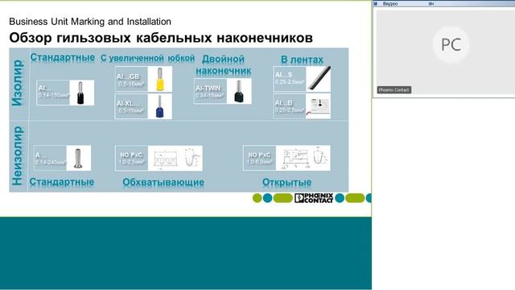Viewport: 515px width, 290px height.
Task: Click the С увеличенной юбкой heading
Action: [x=148, y=58]
